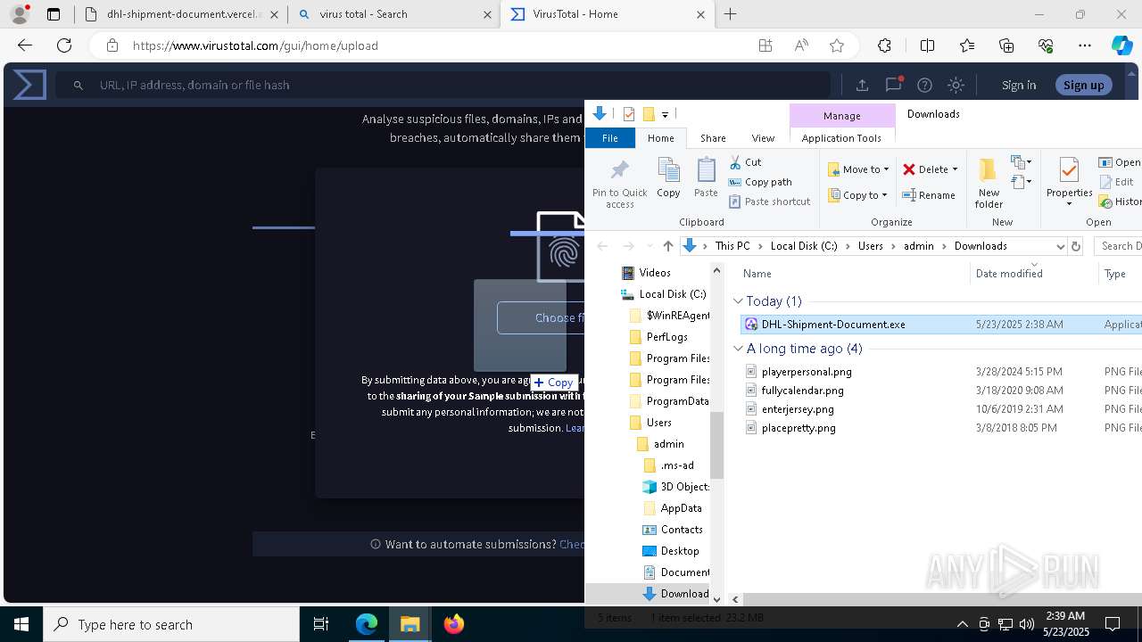Click the VirusTotal logo icon
The height and width of the screenshot is (642, 1142).
[29, 85]
